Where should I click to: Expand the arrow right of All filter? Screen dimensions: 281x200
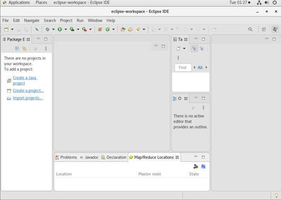point(206,68)
